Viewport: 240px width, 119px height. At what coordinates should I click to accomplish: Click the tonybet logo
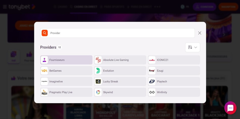(x=22, y=7)
